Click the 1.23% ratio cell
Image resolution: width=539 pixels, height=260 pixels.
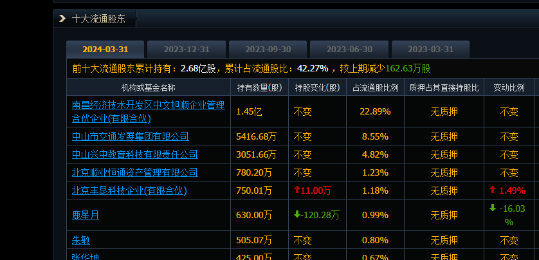coord(375,172)
